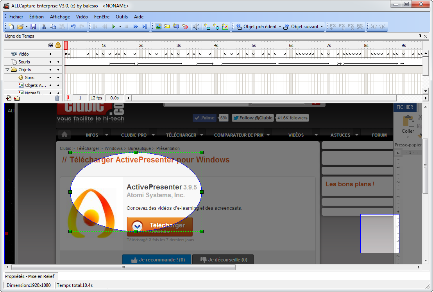This screenshot has height=292, width=433.
Task: Close the Ligne de Temps panel
Action: pos(425,36)
